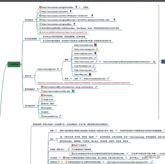
Task: Click the Amazon icon after the LIGHTNING_DEAL link
Action: click(114, 20)
